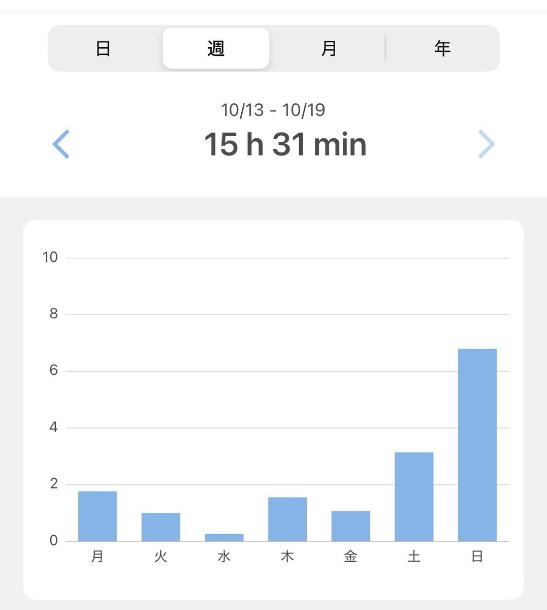Tap the tallest 日 (Sunday) bar
The width and height of the screenshot is (547, 610).
pyautogui.click(x=477, y=445)
